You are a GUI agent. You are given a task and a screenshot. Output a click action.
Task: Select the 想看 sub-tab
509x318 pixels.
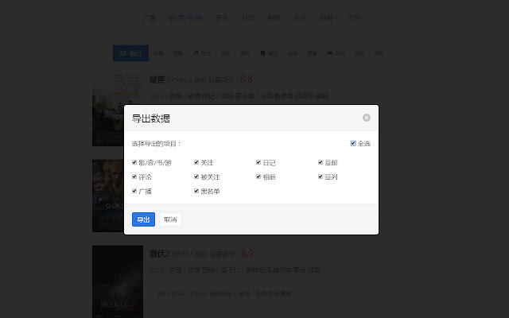click(177, 53)
